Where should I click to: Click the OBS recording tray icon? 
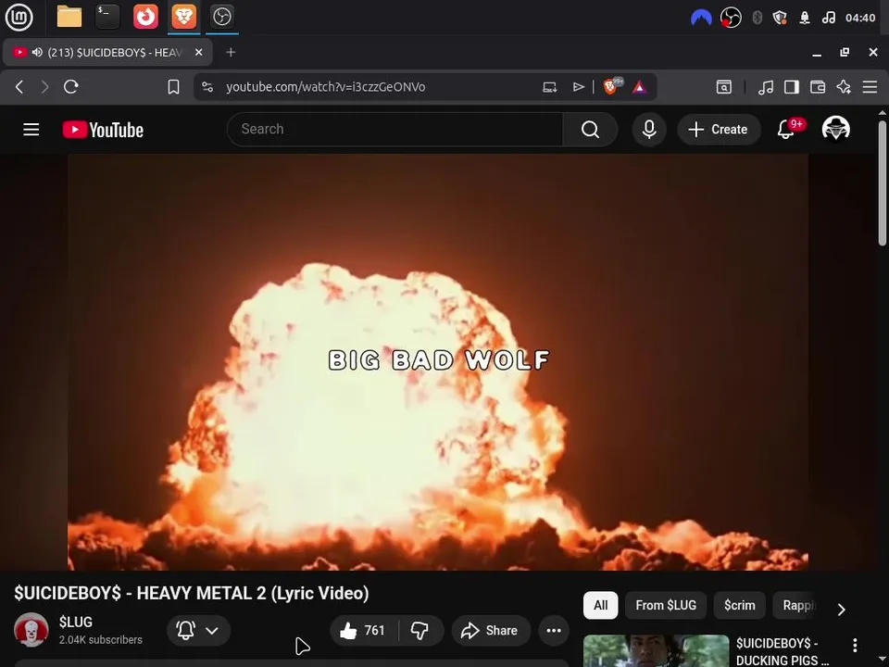tap(731, 19)
